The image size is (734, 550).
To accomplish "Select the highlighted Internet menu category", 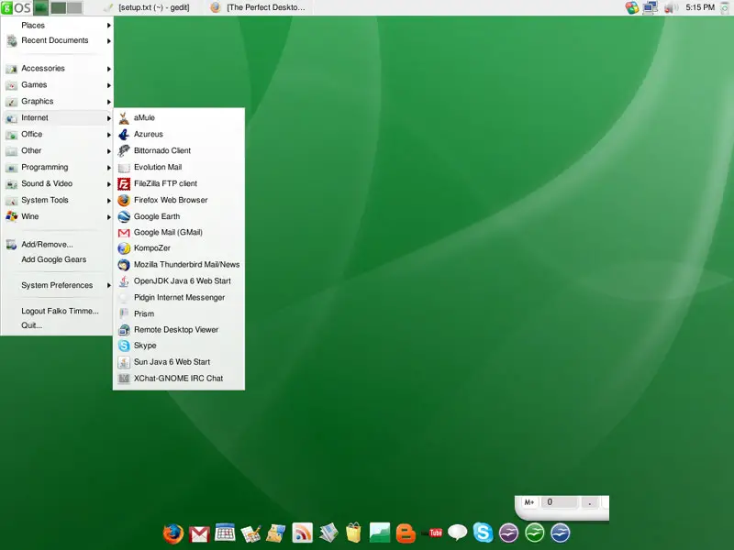I will tap(58, 118).
